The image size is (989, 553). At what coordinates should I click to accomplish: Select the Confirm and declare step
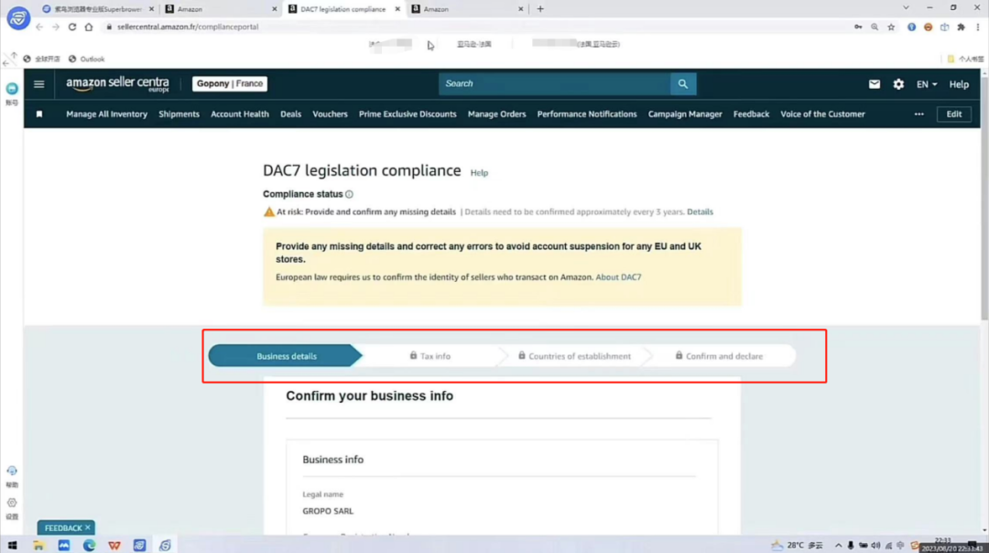(719, 356)
